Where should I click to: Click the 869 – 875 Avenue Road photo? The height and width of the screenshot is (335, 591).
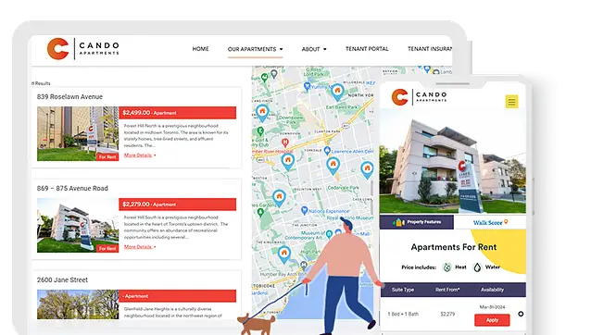tap(78, 225)
